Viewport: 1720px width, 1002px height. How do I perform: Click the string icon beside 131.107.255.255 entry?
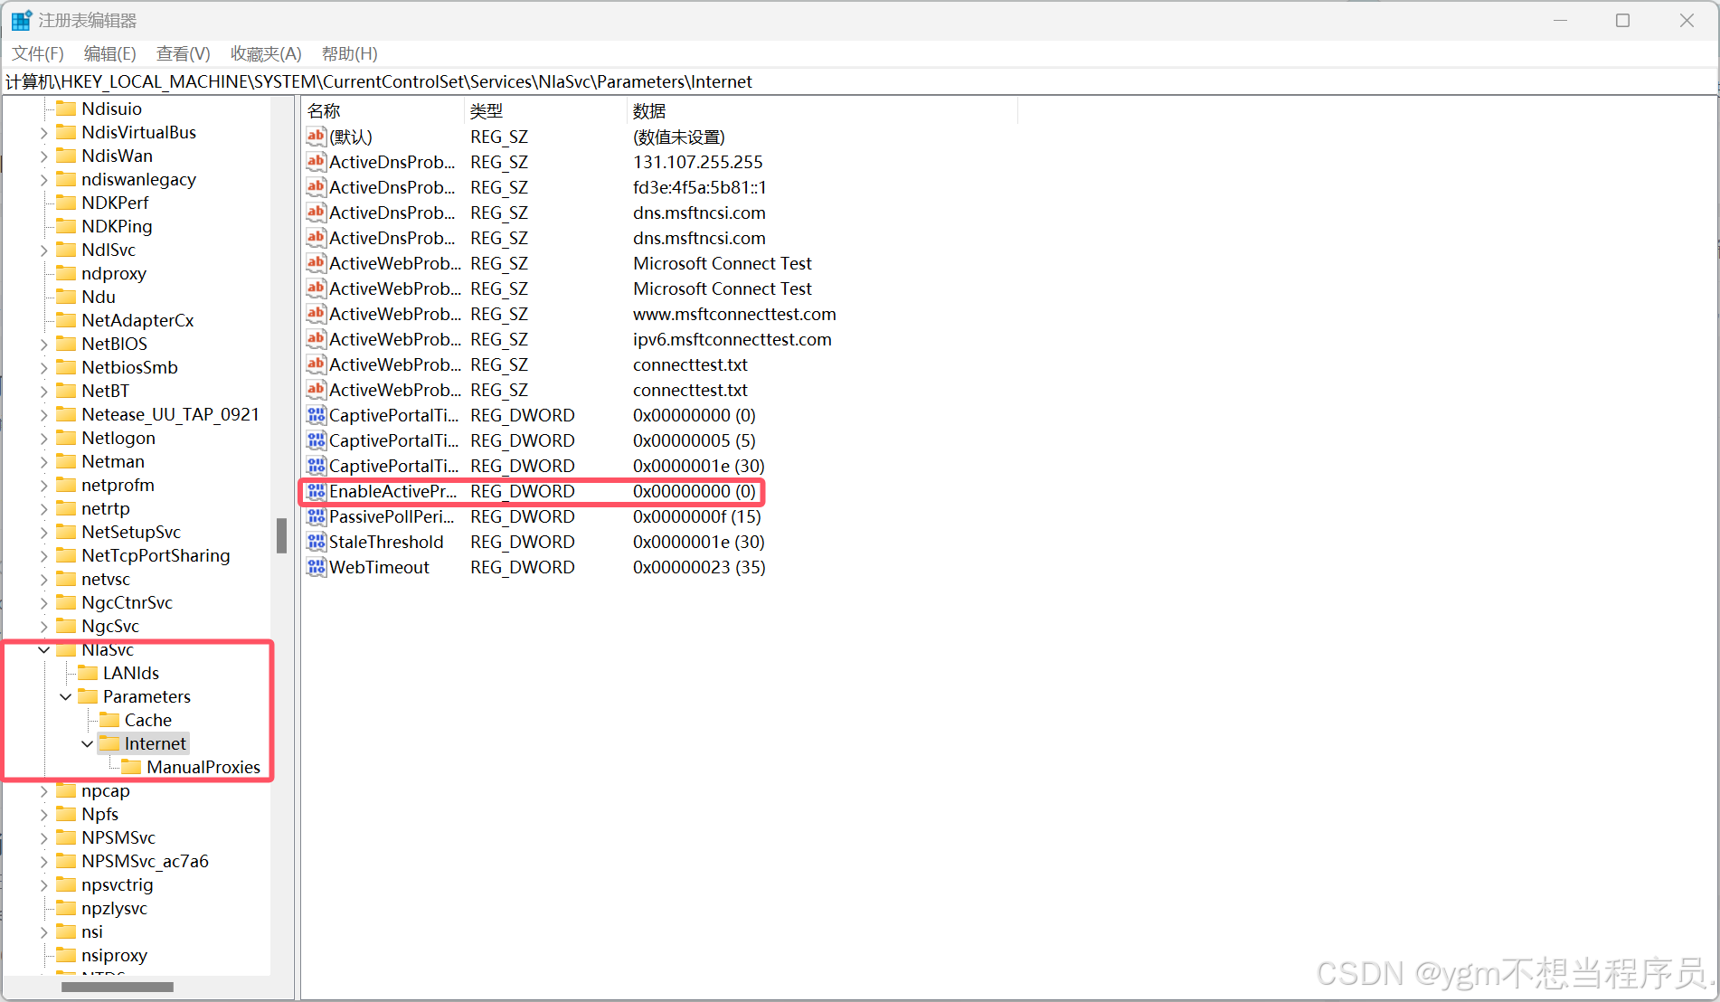pos(316,162)
